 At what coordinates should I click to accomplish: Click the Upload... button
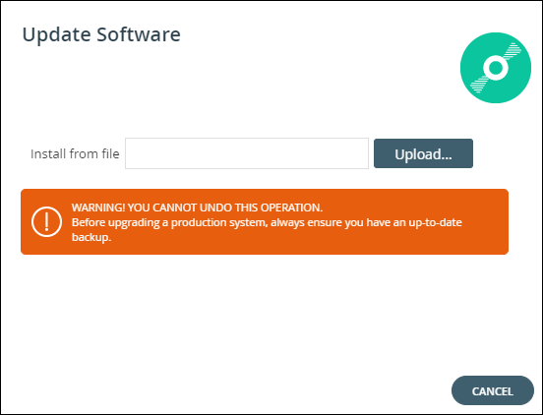pyautogui.click(x=423, y=153)
